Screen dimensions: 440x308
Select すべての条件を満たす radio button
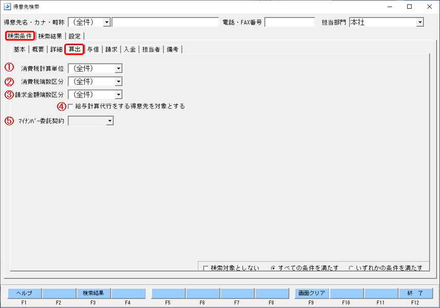[273, 268]
